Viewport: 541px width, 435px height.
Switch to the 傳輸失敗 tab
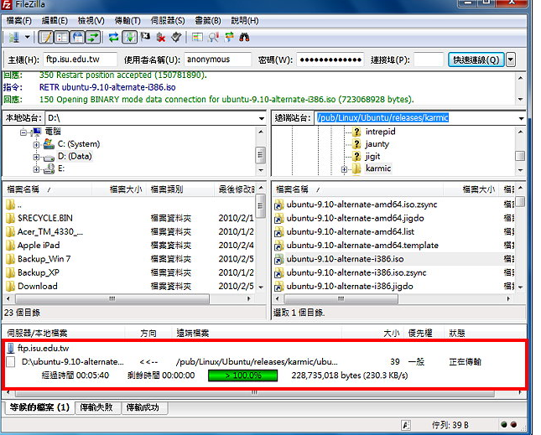[x=96, y=407]
